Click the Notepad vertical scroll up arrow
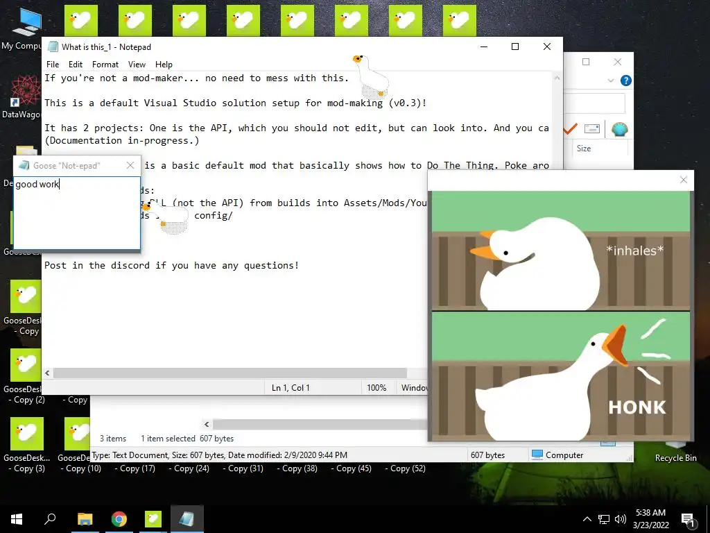This screenshot has height=533, width=710. (x=557, y=78)
